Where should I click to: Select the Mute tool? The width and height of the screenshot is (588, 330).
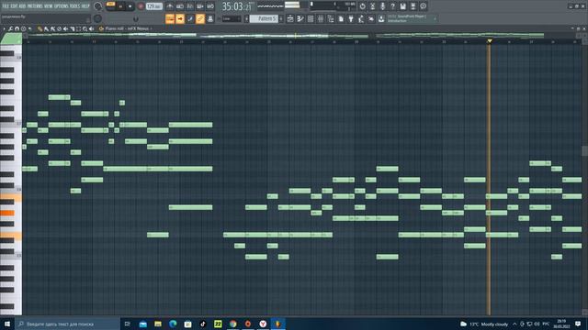[x=65, y=28]
